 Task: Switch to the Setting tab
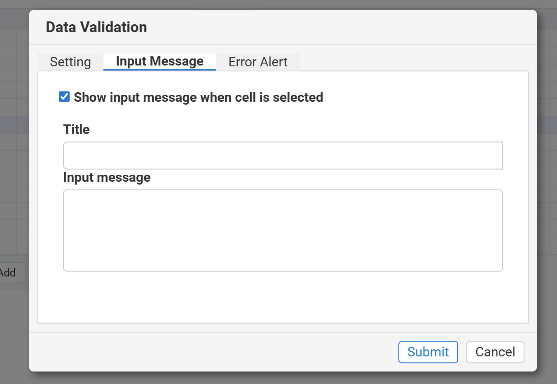pyautogui.click(x=70, y=62)
